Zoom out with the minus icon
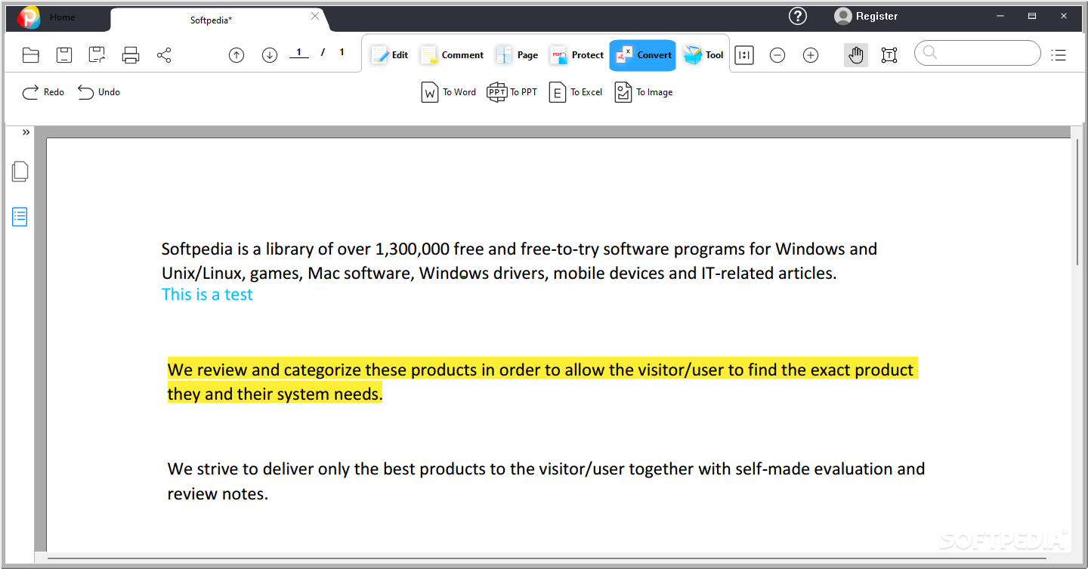Image resolution: width=1088 pixels, height=569 pixels. pyautogui.click(x=777, y=55)
